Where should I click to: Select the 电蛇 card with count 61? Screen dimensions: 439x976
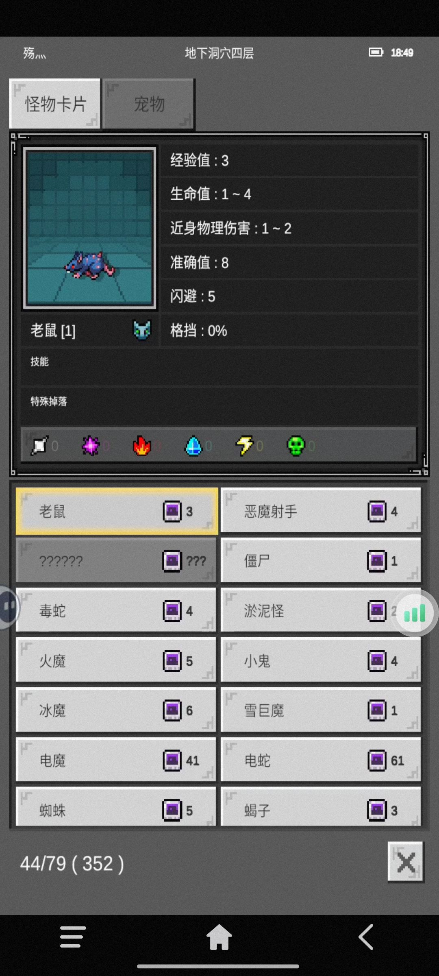point(321,760)
